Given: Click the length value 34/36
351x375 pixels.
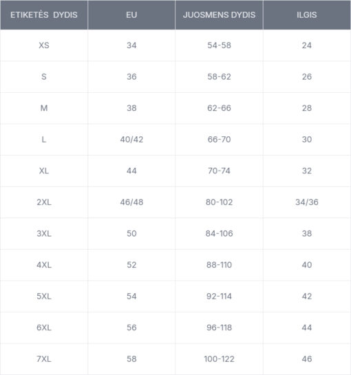Looking at the screenshot, I should [307, 202].
